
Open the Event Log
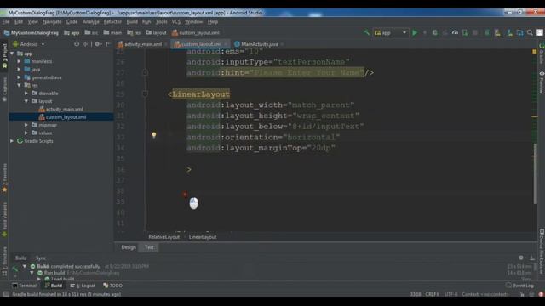point(519,286)
